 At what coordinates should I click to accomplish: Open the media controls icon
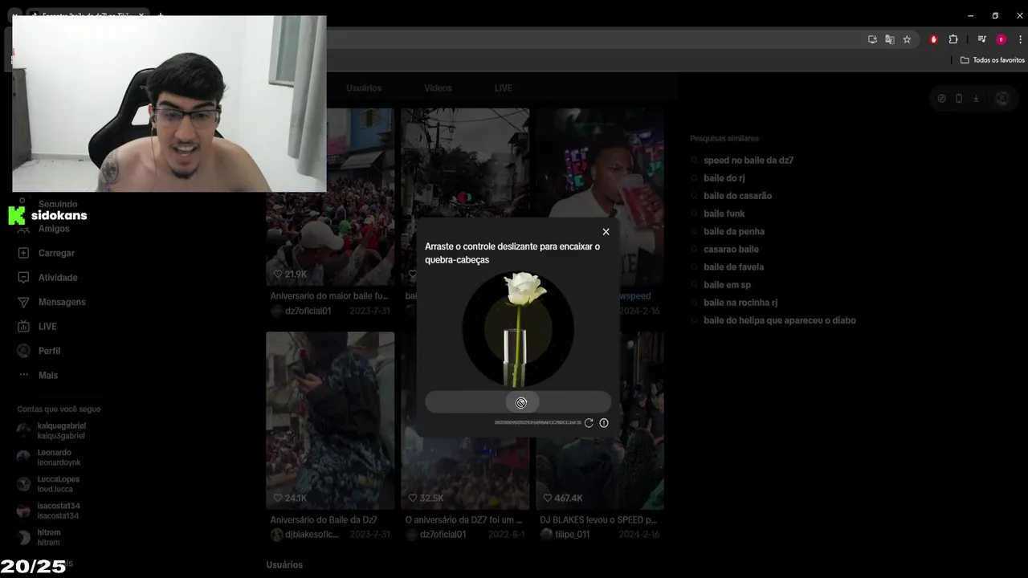point(981,39)
